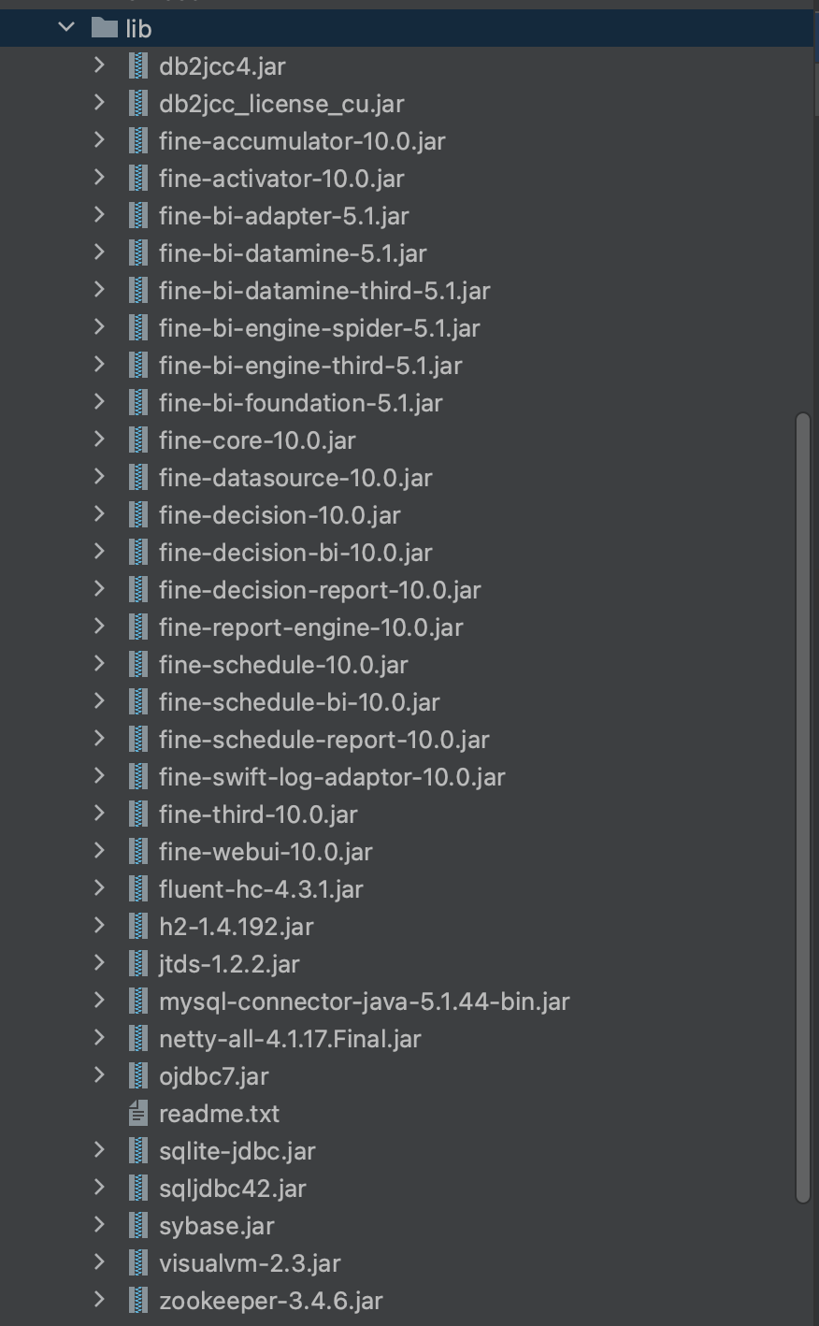Expand the fine-third-10.0.jar chevron
This screenshot has width=819, height=1326.
[99, 814]
